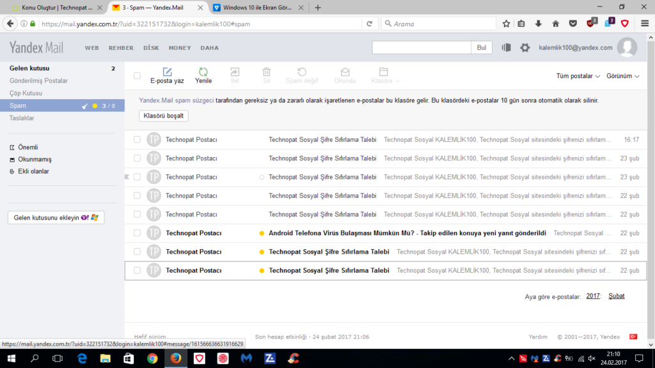This screenshot has width=655, height=368.
Task: Click the Spam değil icon
Action: pos(302,72)
